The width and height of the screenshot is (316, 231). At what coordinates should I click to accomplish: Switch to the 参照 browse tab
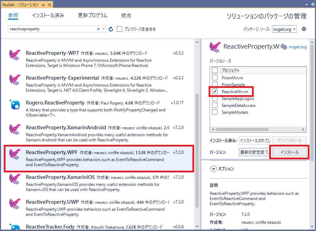coord(13,16)
